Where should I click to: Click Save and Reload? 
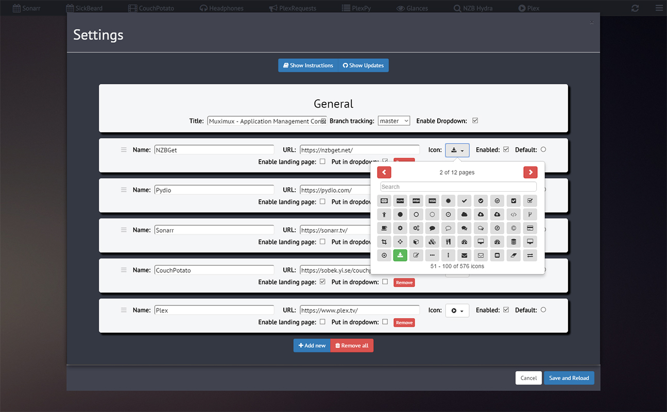pos(569,378)
